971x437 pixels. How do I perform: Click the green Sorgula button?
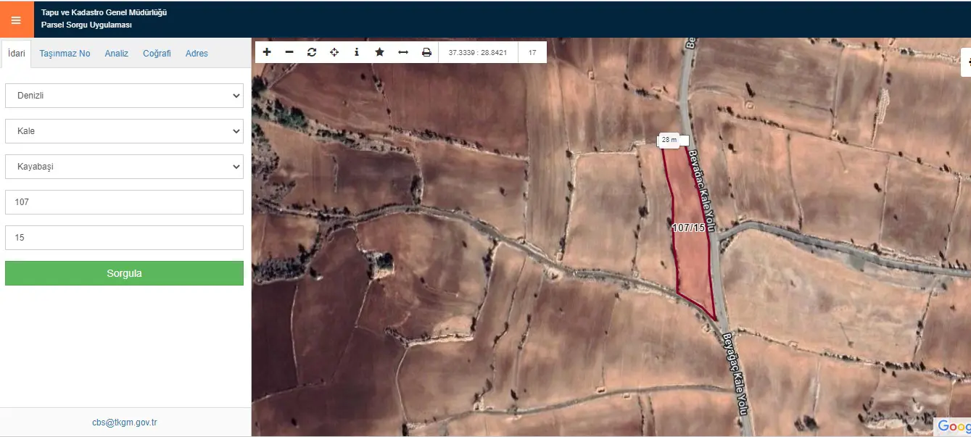pos(124,273)
